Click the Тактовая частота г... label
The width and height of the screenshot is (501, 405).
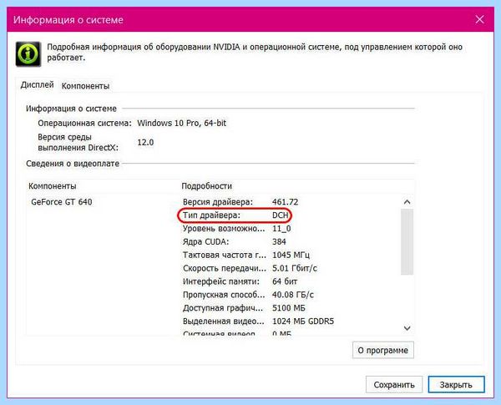click(225, 255)
